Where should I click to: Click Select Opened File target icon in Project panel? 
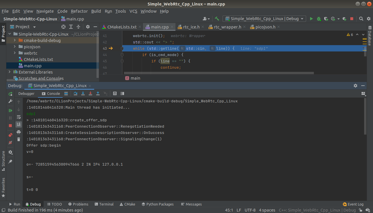tap(63, 27)
